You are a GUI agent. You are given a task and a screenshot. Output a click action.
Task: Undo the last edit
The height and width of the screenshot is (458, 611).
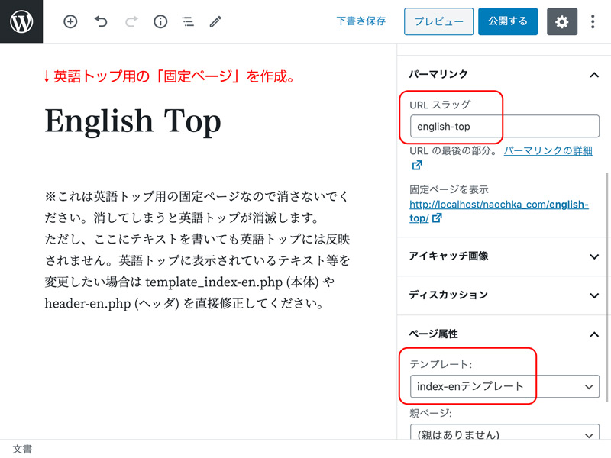coord(101,22)
